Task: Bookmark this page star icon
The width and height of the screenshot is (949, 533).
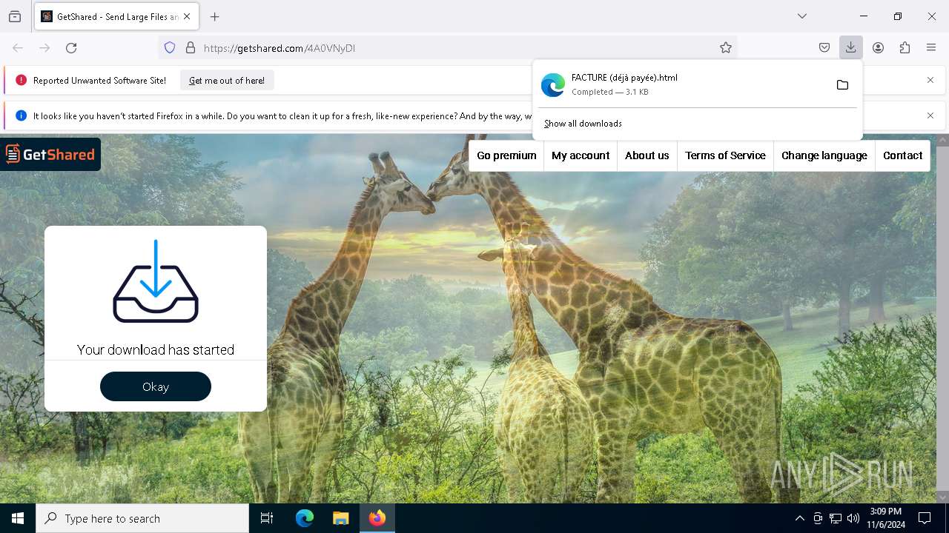Action: (x=726, y=47)
